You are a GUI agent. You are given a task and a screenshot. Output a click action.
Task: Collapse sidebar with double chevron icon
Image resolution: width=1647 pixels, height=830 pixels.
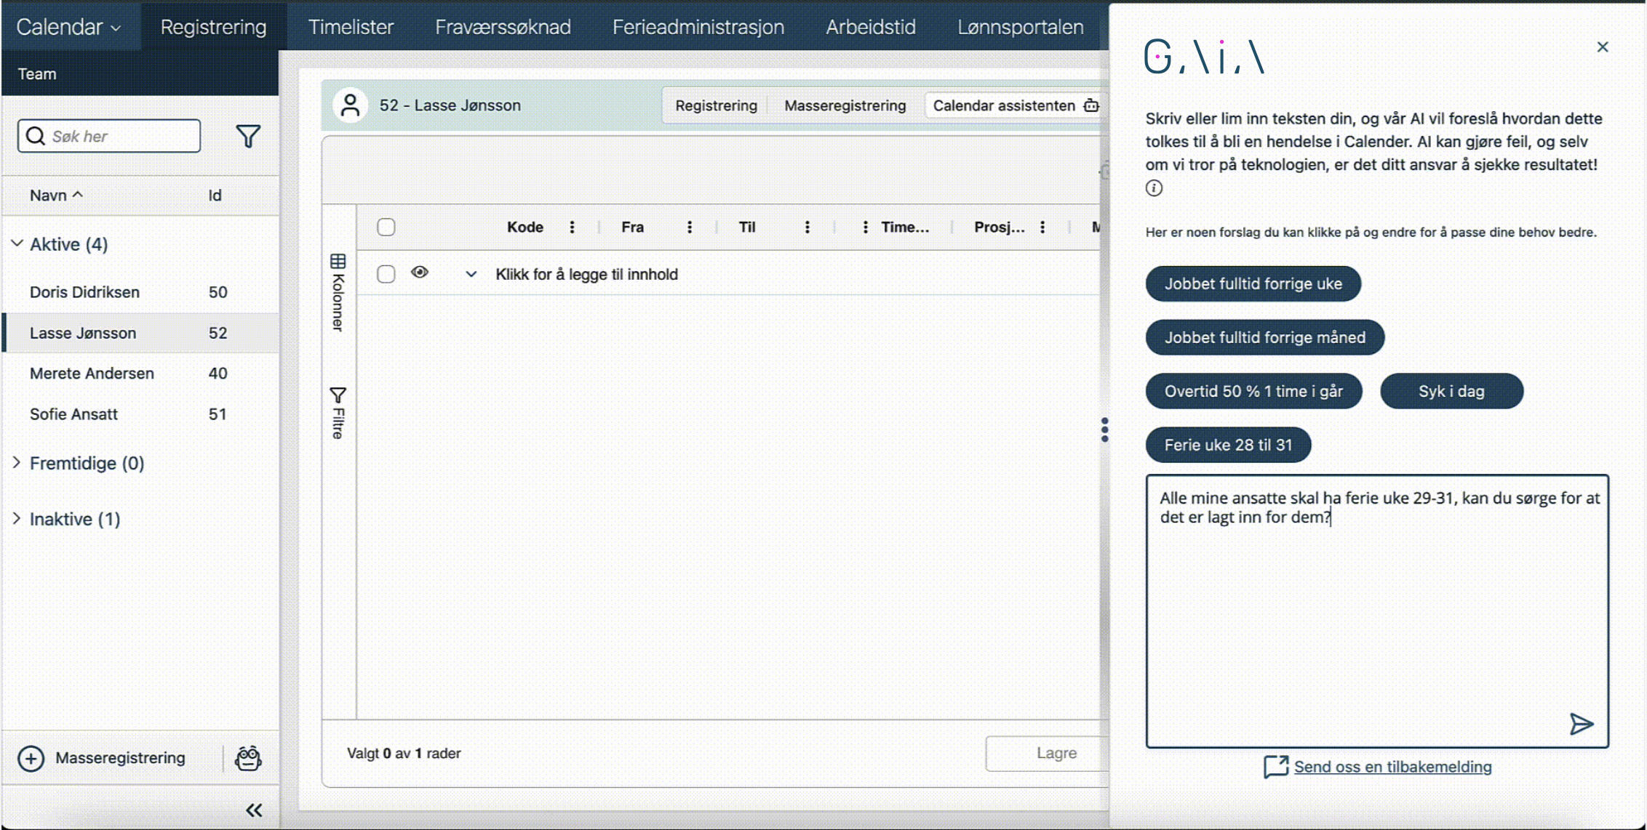point(253,810)
